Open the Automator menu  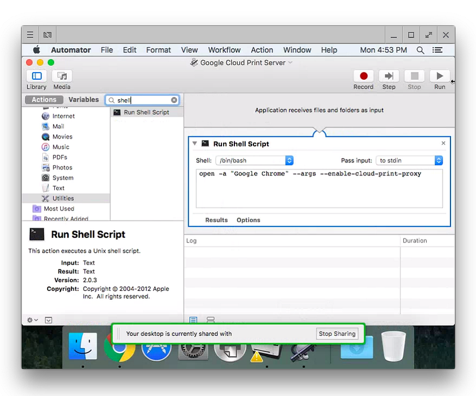(x=71, y=50)
